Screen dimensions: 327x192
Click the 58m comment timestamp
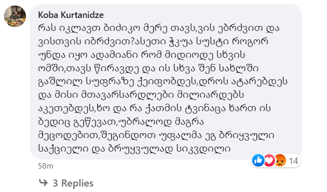(45, 166)
